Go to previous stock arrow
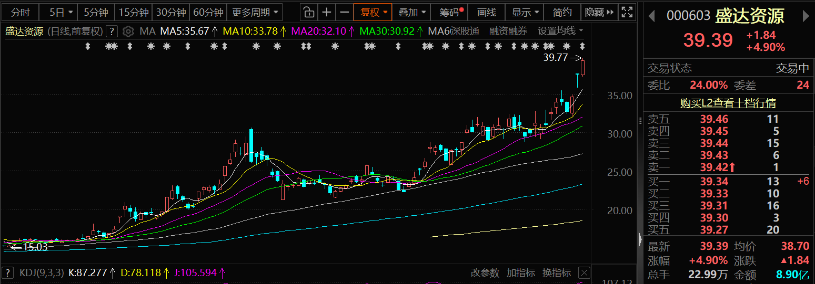This screenshot has width=815, height=284. click(x=651, y=16)
